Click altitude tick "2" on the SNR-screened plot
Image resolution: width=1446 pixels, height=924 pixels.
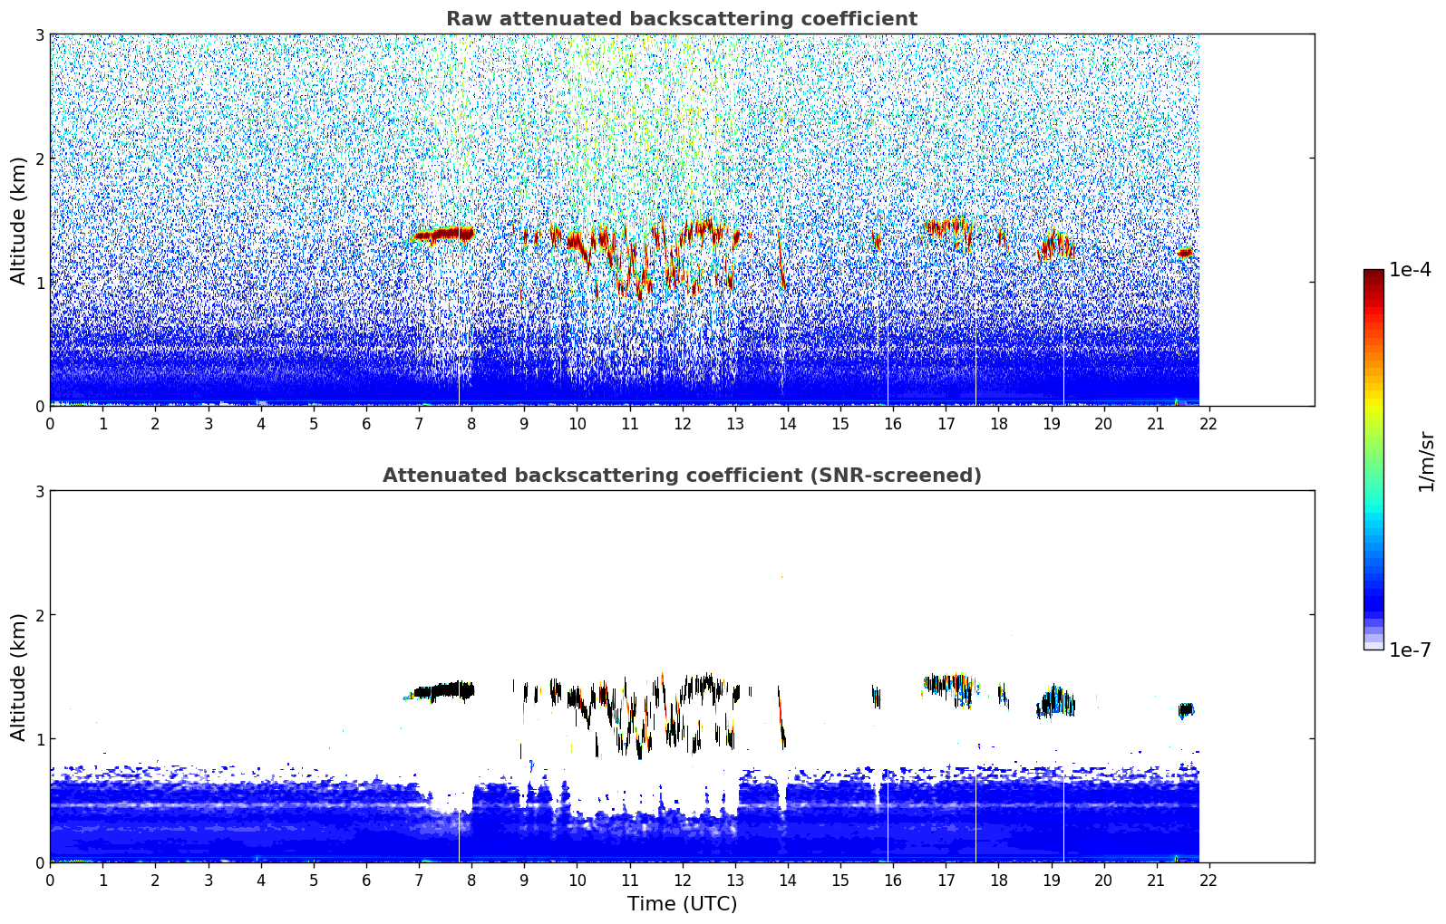[40, 615]
